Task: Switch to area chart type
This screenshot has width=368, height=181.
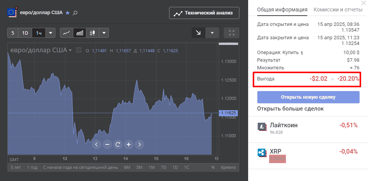Action: click(x=79, y=33)
